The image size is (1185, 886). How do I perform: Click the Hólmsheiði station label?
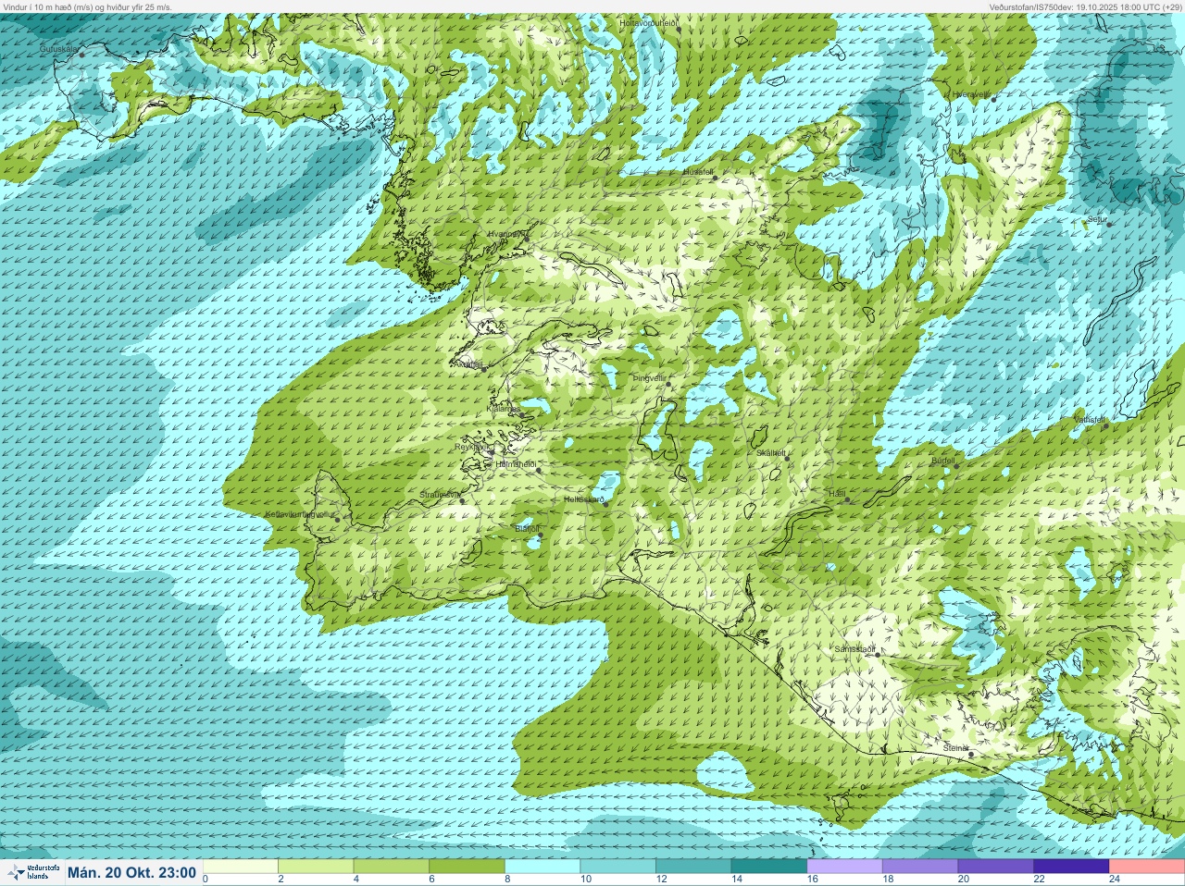point(516,463)
